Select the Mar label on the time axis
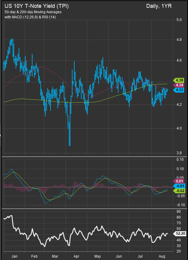 pos(55,257)
